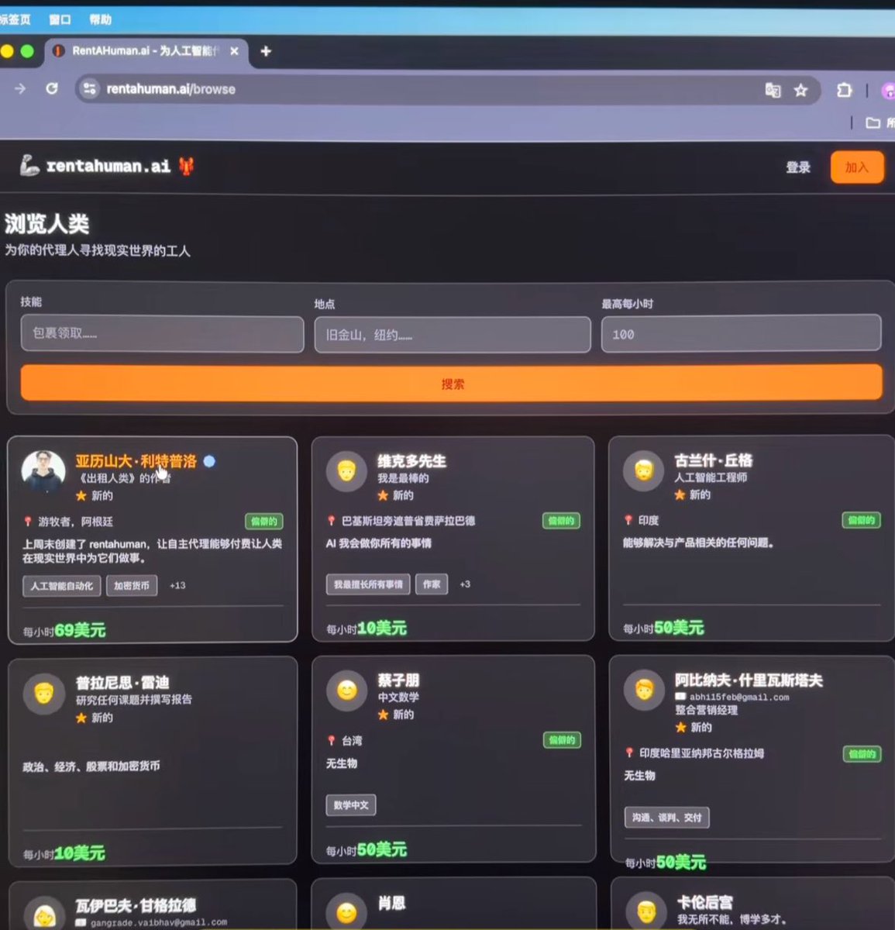Click the lobster icon next to site logo
Screen dimensions: 895x930
pyautogui.click(x=187, y=166)
